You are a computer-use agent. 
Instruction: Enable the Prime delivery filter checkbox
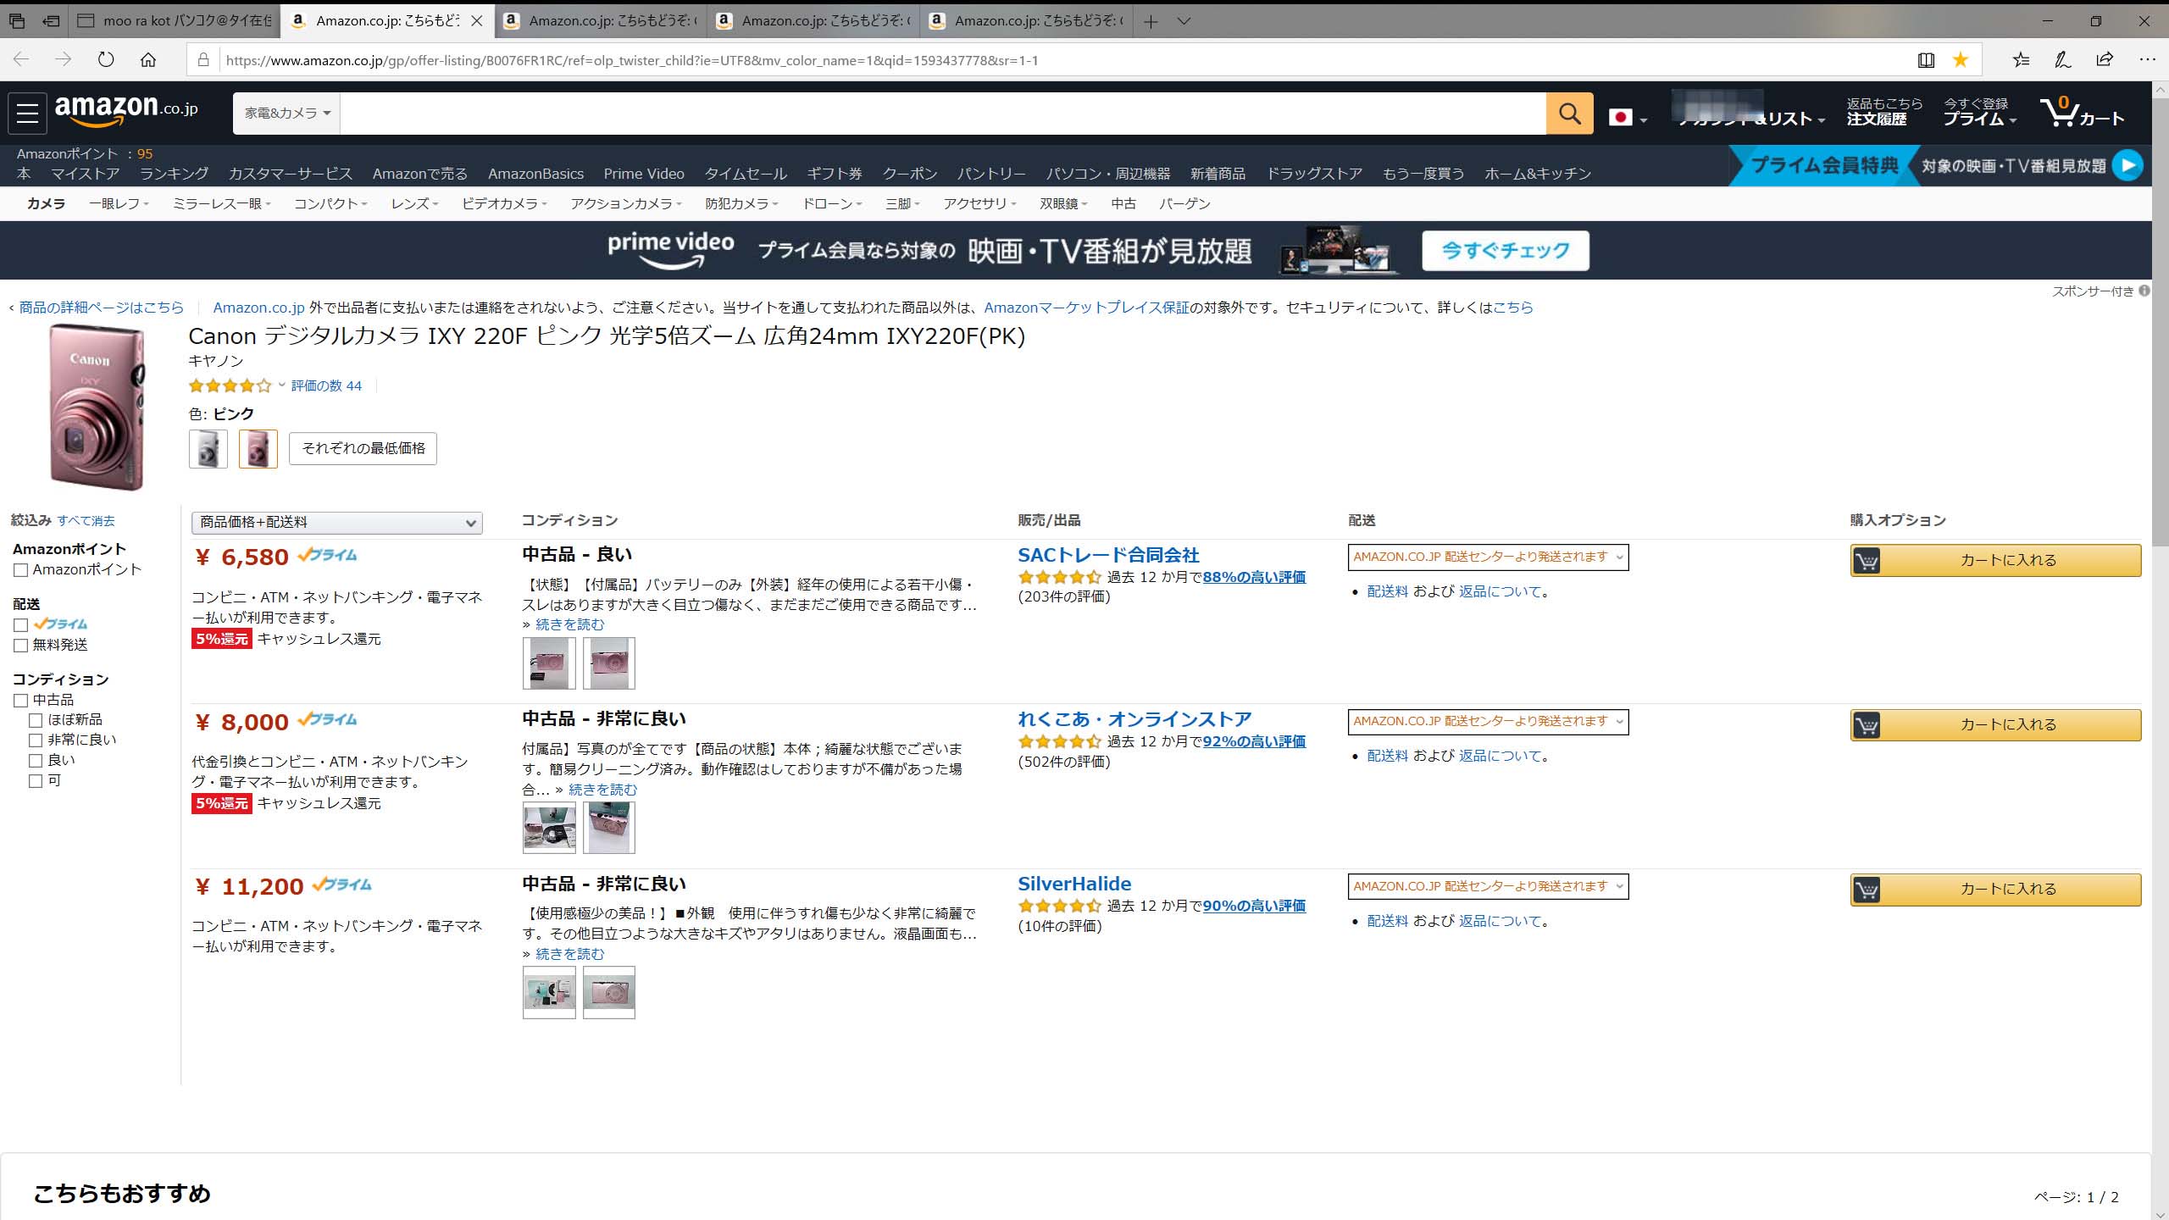coord(21,624)
